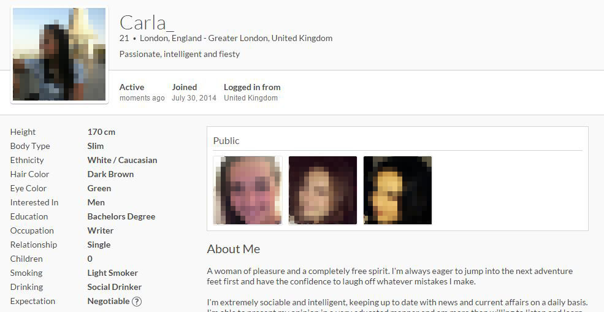Click the Ethnicity value White / Caucasian
604x312 pixels.
pyautogui.click(x=122, y=160)
